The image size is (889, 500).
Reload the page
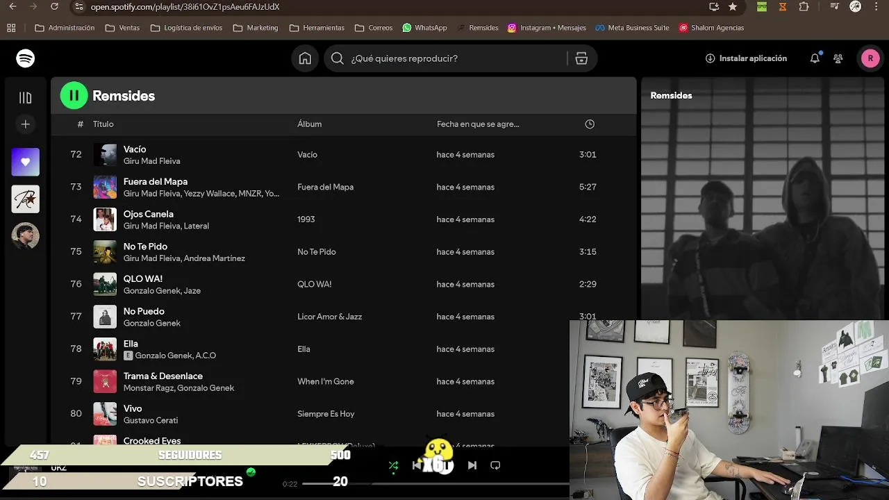click(x=55, y=7)
